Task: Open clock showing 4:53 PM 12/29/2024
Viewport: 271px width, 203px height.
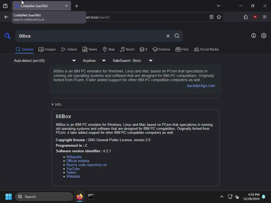Action: (x=251, y=197)
